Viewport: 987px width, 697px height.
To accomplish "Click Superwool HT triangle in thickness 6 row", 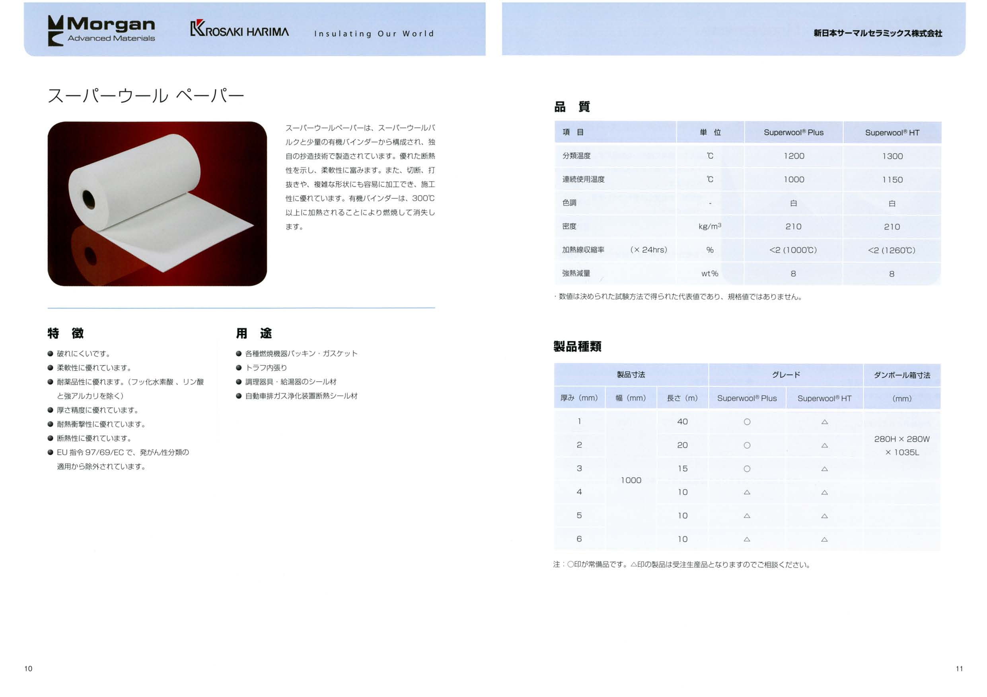I will [825, 539].
